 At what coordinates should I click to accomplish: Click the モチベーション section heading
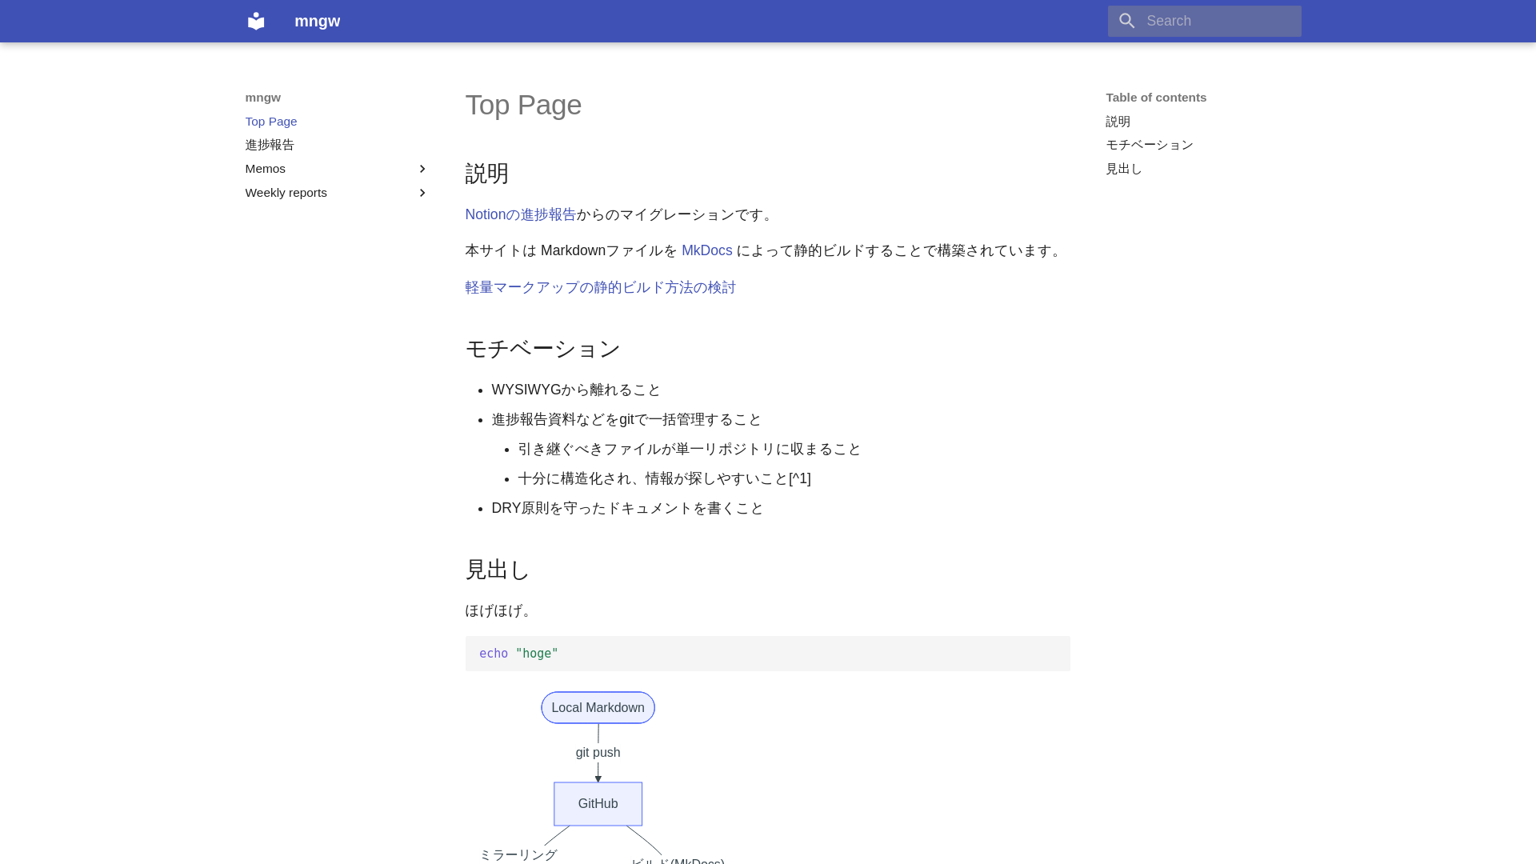[x=543, y=349]
